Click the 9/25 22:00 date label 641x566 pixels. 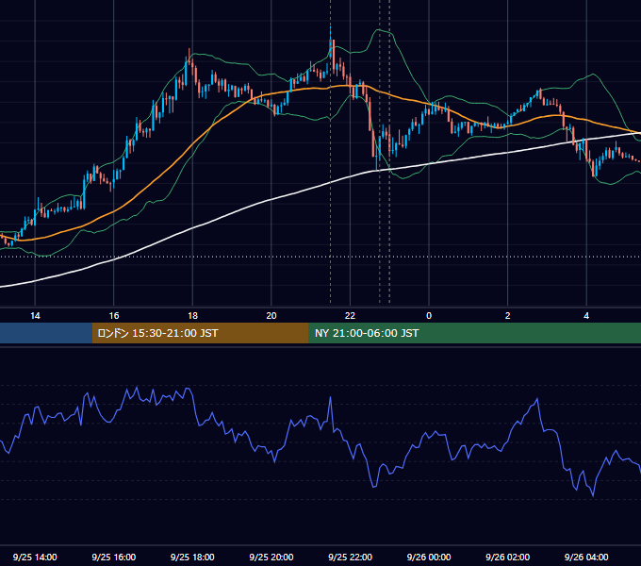[x=350, y=557]
